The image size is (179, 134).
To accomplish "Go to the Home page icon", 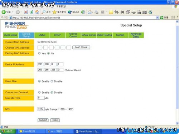I will (37, 12).
